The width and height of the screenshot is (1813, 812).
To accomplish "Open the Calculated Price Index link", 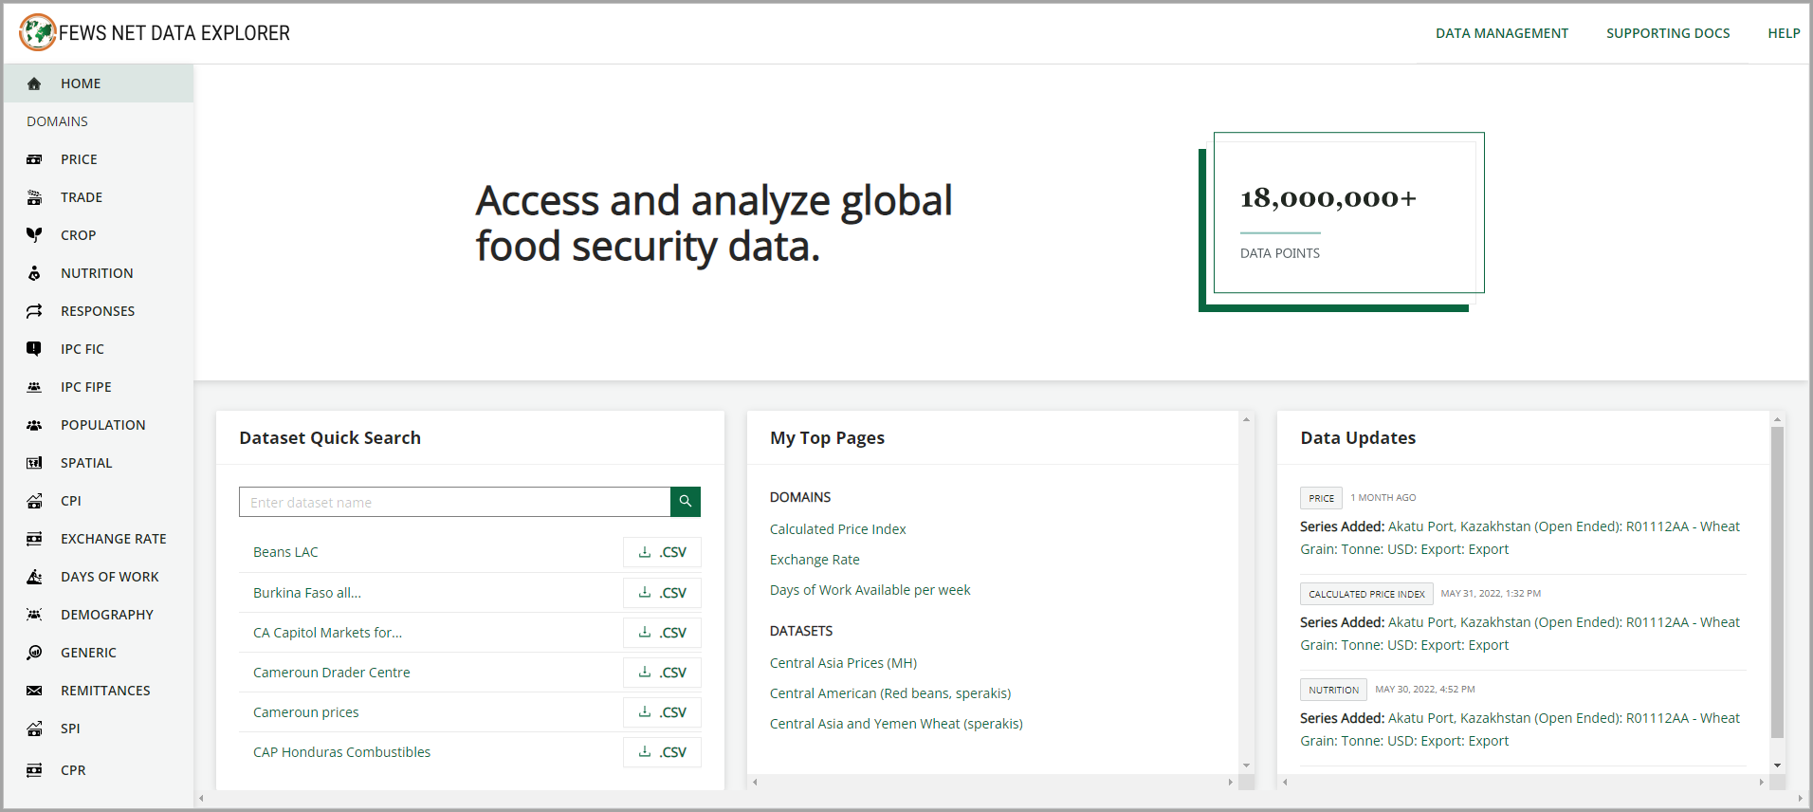I will click(x=837, y=529).
